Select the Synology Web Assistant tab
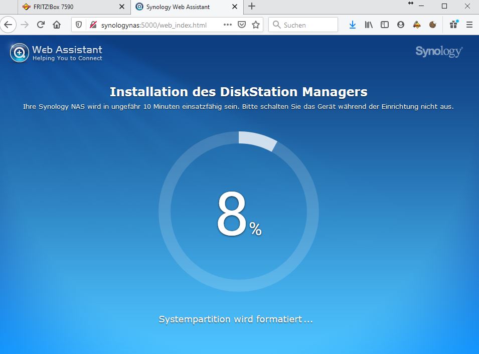This screenshot has width=479, height=354. pos(187,7)
